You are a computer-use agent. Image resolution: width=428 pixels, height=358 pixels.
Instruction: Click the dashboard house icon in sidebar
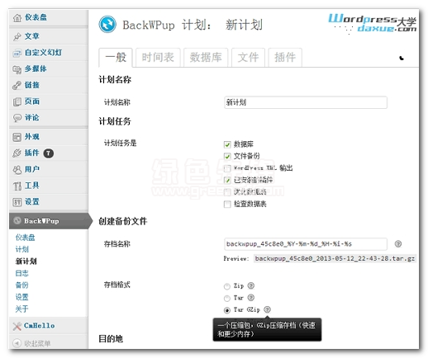tap(17, 18)
